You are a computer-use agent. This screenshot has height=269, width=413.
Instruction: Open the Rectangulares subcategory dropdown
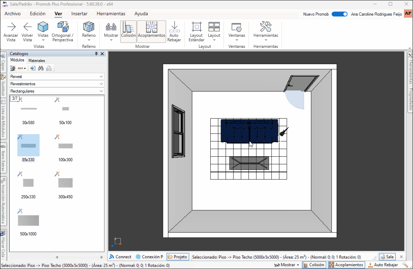(57, 91)
